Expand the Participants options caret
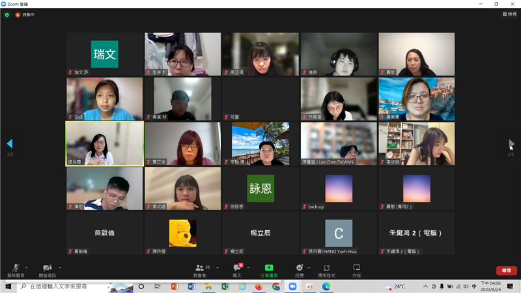 click(x=217, y=268)
